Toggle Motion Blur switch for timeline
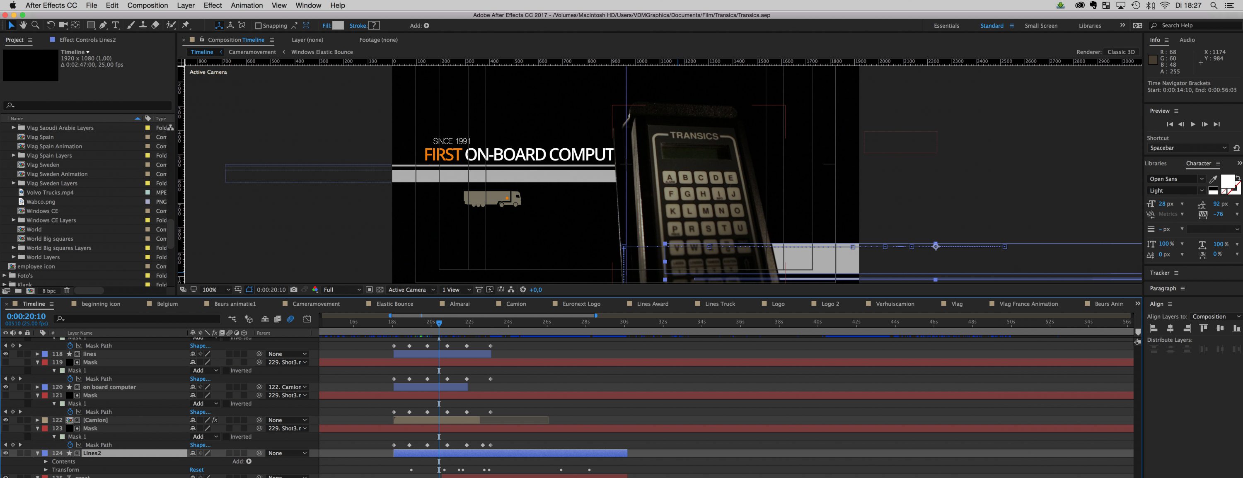 point(290,319)
